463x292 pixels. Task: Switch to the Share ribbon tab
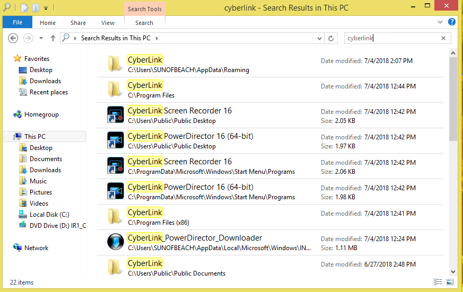78,23
